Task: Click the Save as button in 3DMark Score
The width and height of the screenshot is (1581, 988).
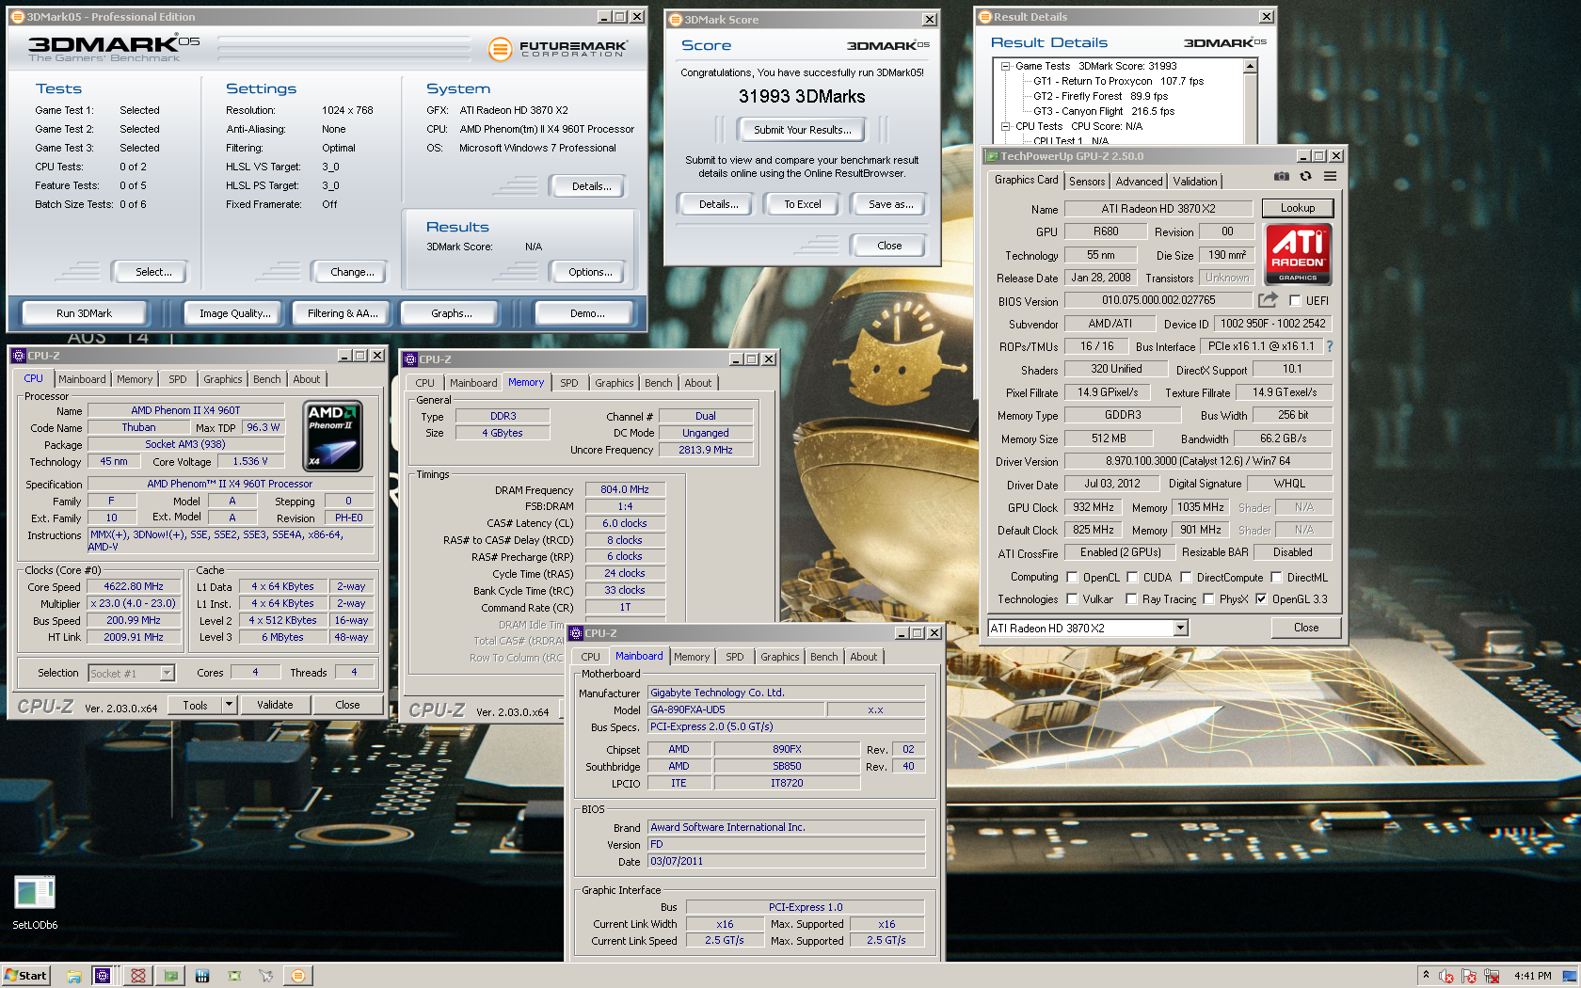Action: (890, 204)
